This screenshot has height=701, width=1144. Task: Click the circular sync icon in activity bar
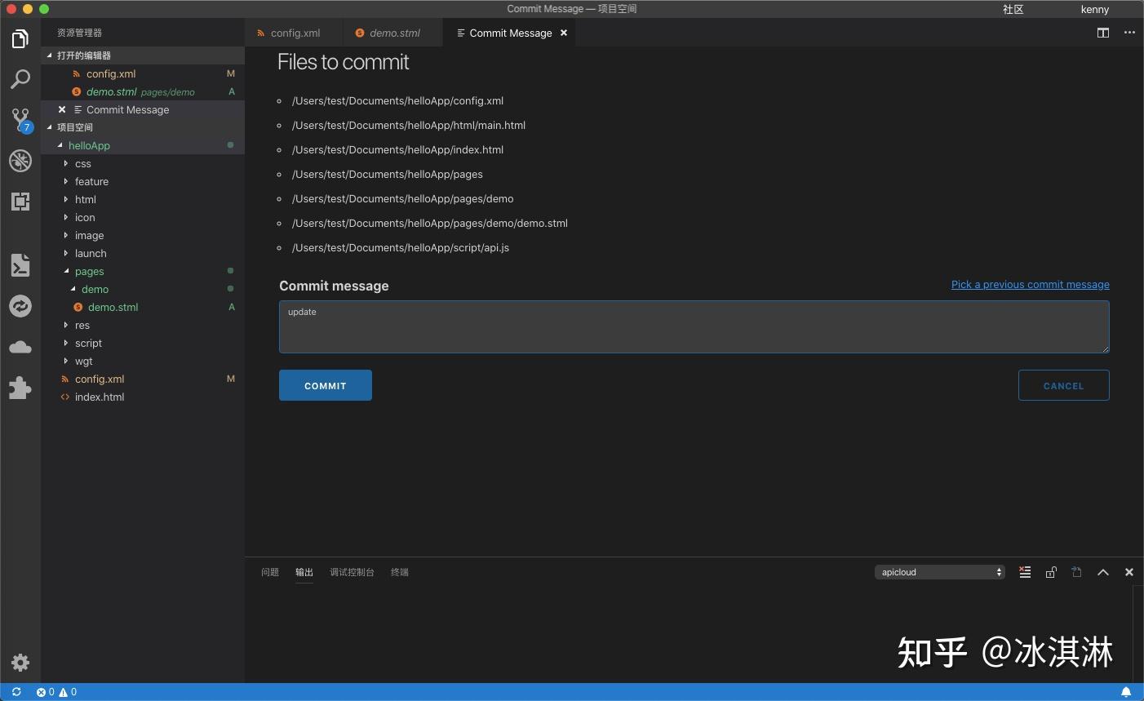(20, 306)
